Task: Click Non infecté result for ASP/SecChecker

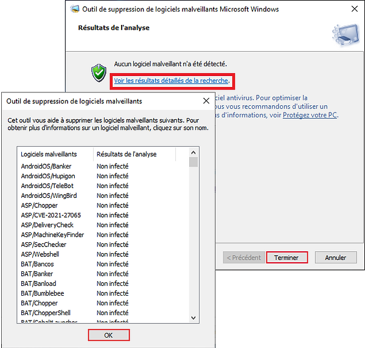Action: pos(113,245)
